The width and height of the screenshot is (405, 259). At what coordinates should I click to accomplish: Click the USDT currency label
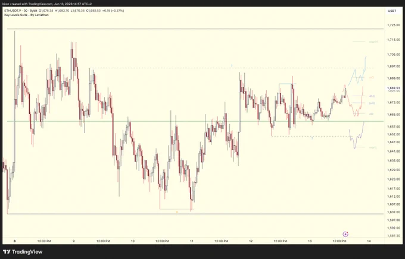(392, 11)
